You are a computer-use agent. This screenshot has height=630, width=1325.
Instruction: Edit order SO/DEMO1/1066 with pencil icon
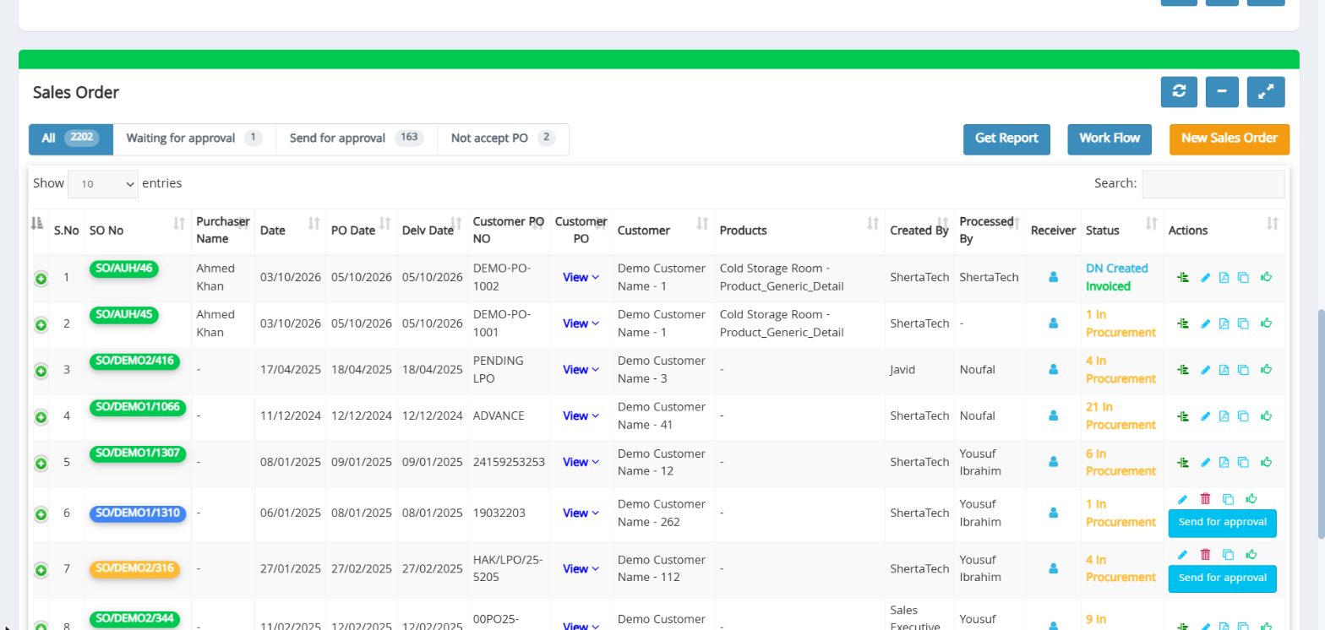(1206, 415)
